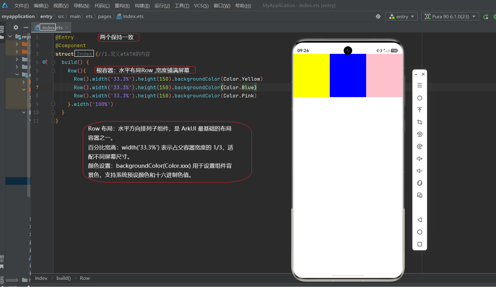The image size is (496, 299).
Task: Click pages in the breadcrumb path
Action: pyautogui.click(x=105, y=16)
